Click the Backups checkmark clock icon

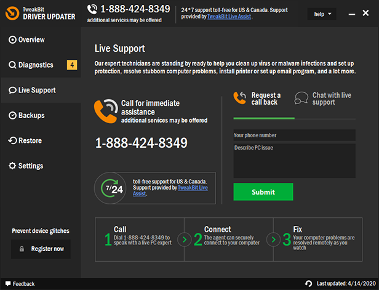coord(12,115)
